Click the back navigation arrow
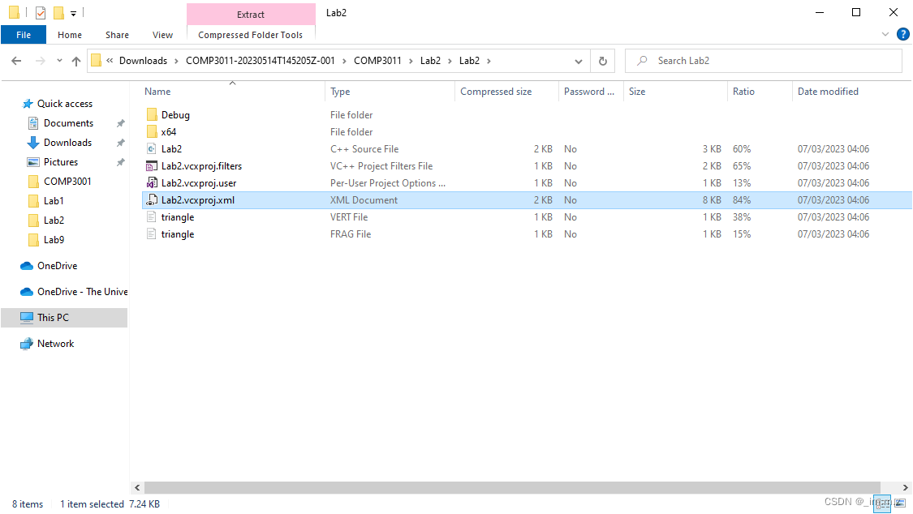The width and height of the screenshot is (913, 514). 15,60
